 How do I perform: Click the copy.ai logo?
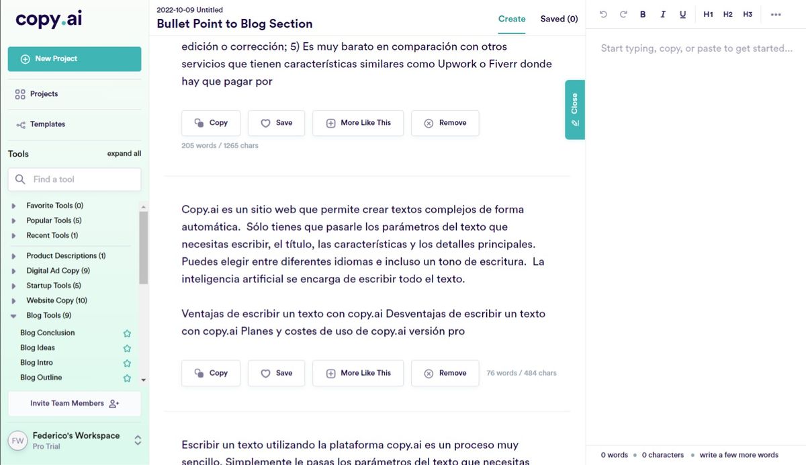click(x=49, y=19)
